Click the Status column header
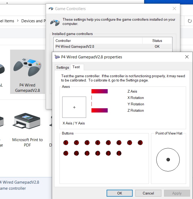This screenshot has width=193, height=199. click(x=157, y=41)
